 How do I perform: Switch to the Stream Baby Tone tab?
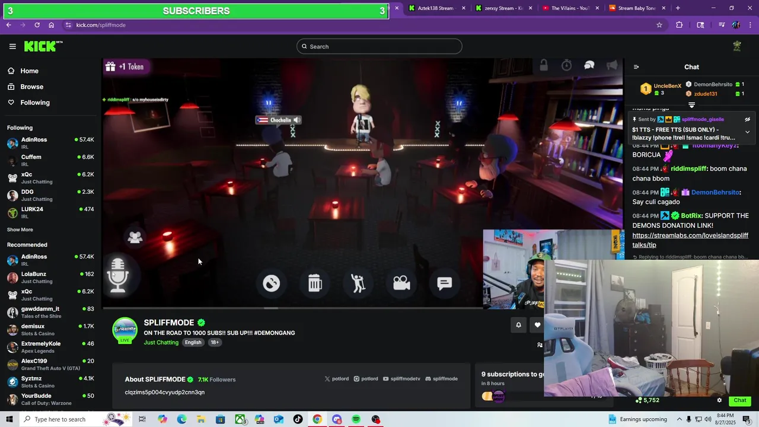(x=637, y=8)
